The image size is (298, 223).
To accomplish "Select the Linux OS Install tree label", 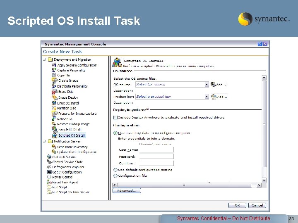I will (68, 103).
